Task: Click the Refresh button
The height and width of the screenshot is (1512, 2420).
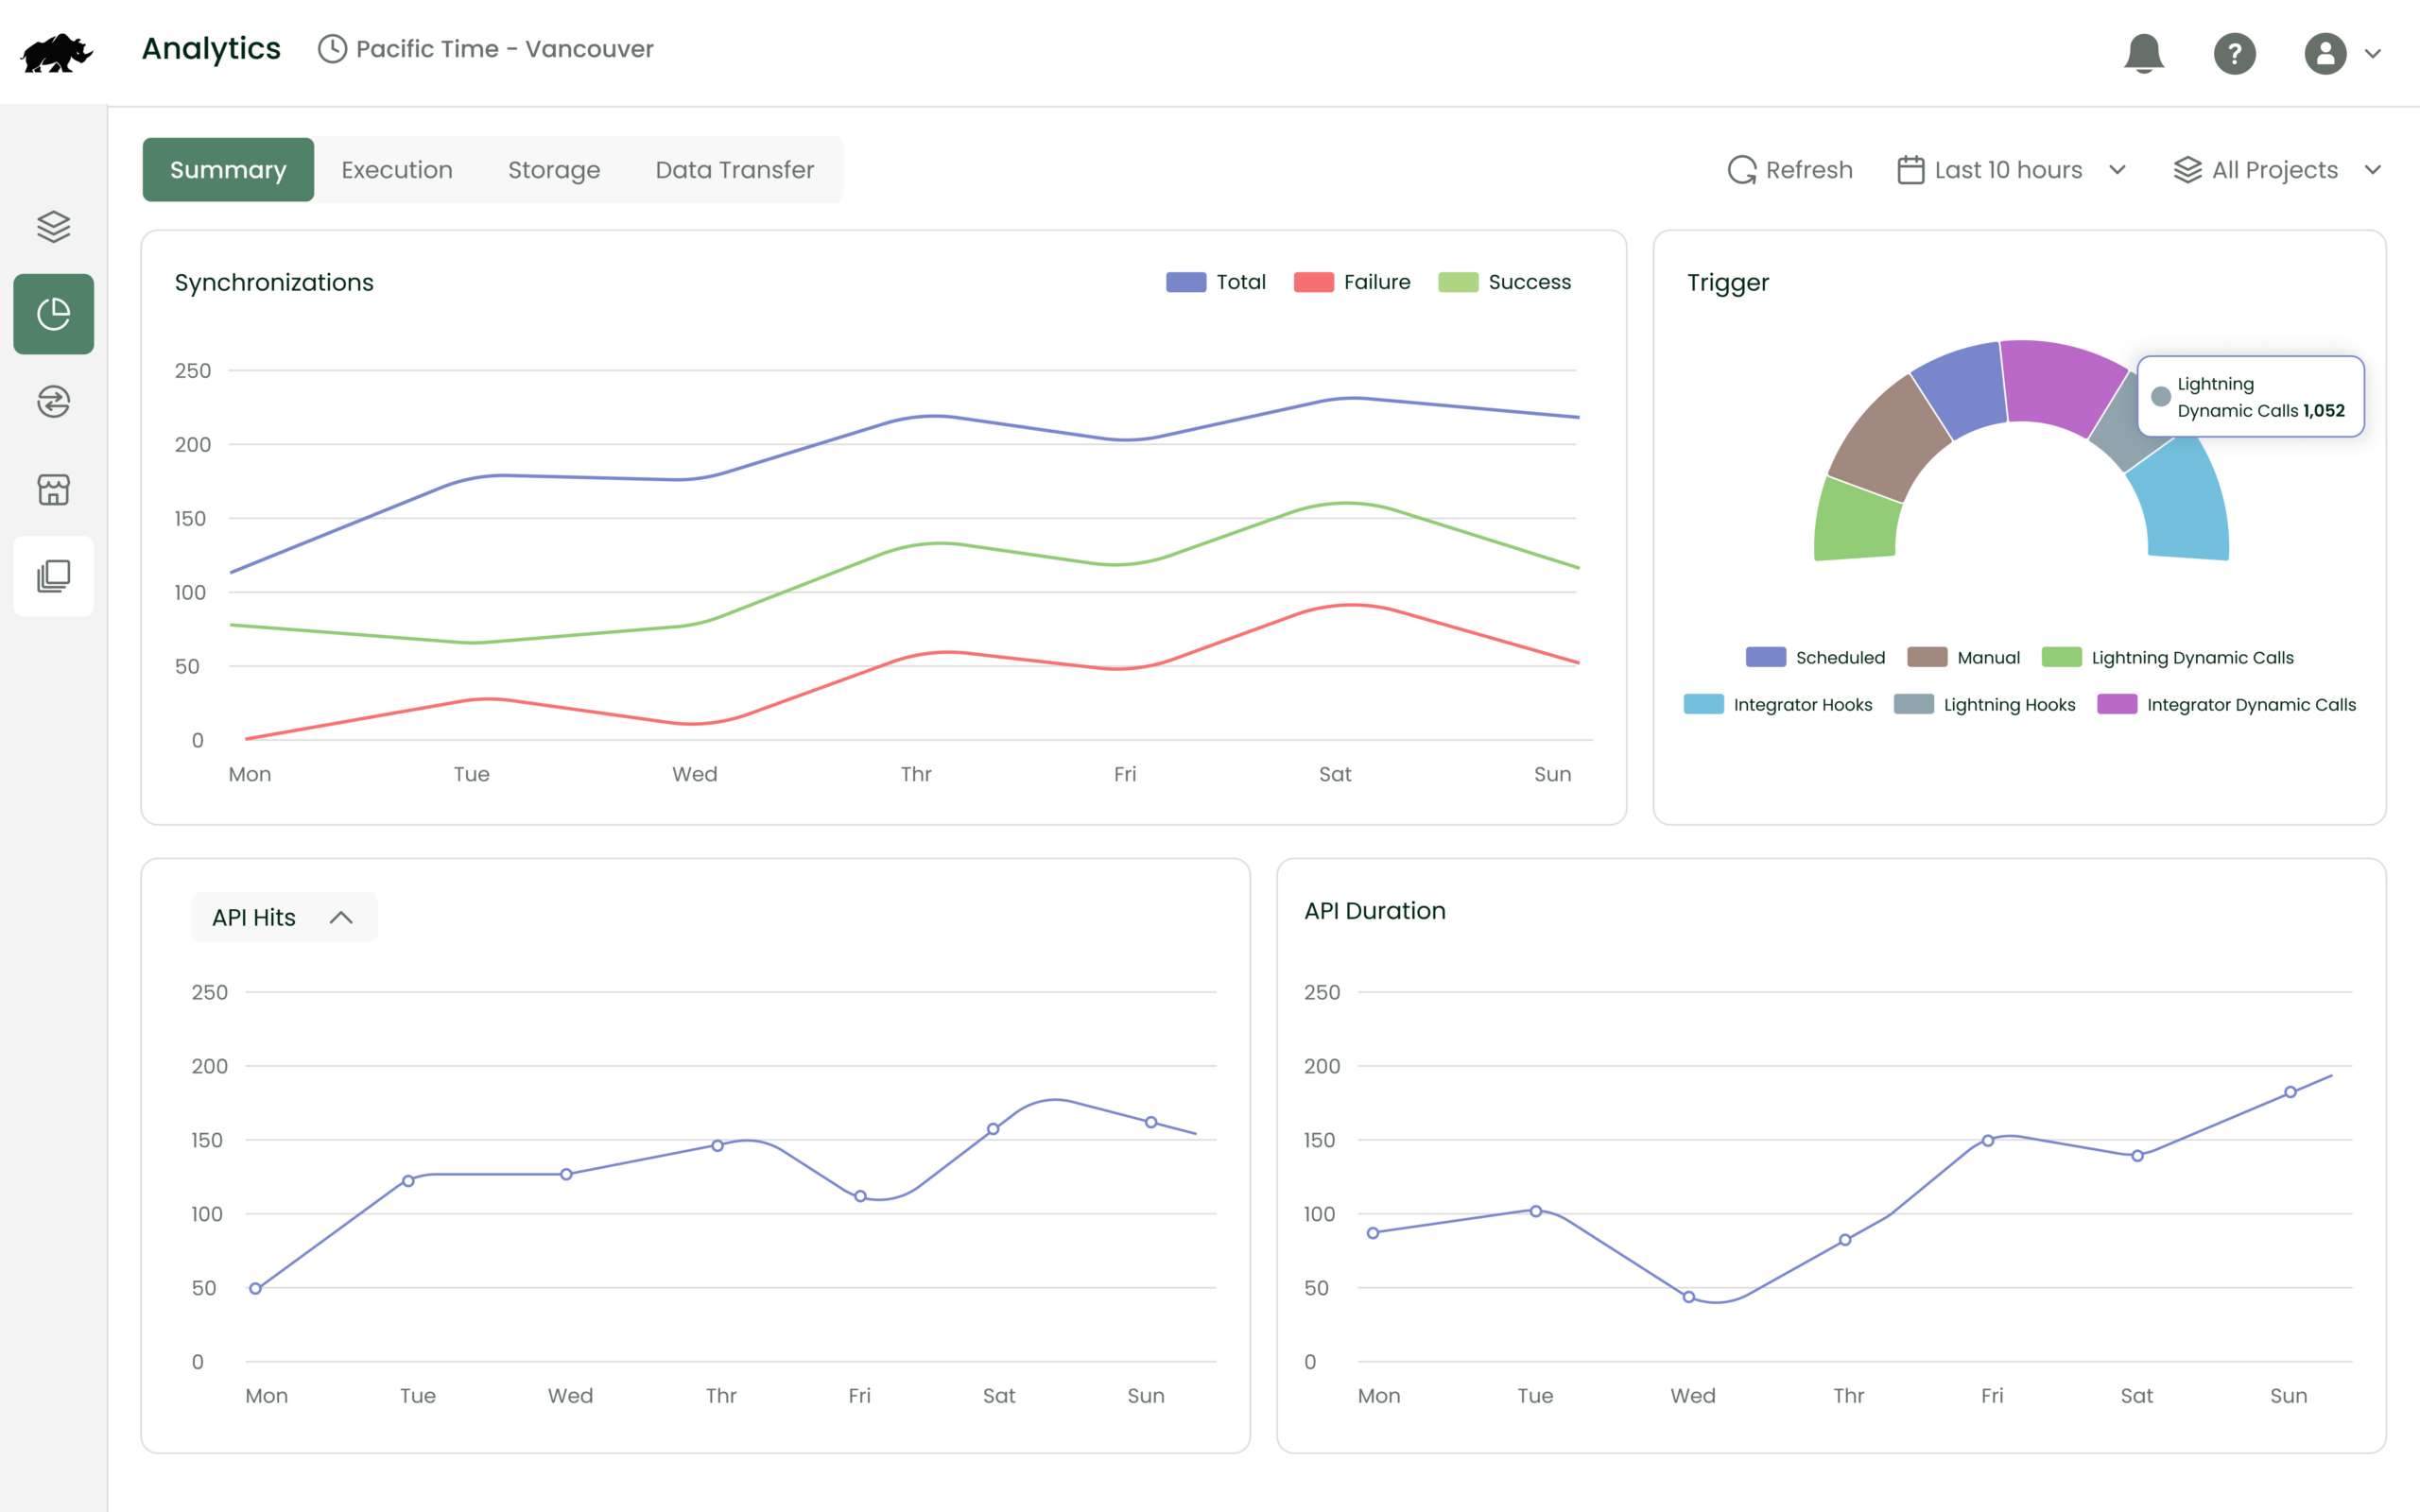Action: (1790, 169)
